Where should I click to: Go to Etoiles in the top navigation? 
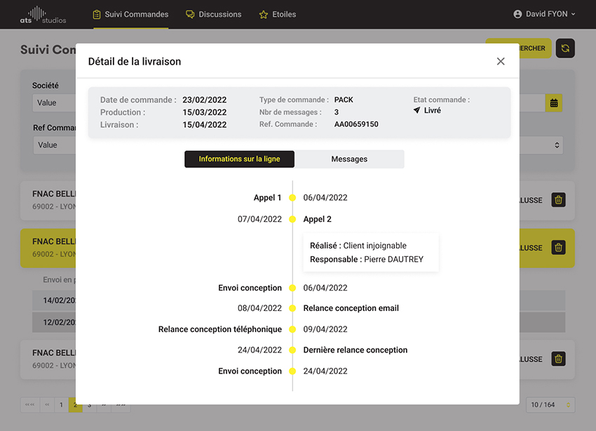pyautogui.click(x=278, y=15)
